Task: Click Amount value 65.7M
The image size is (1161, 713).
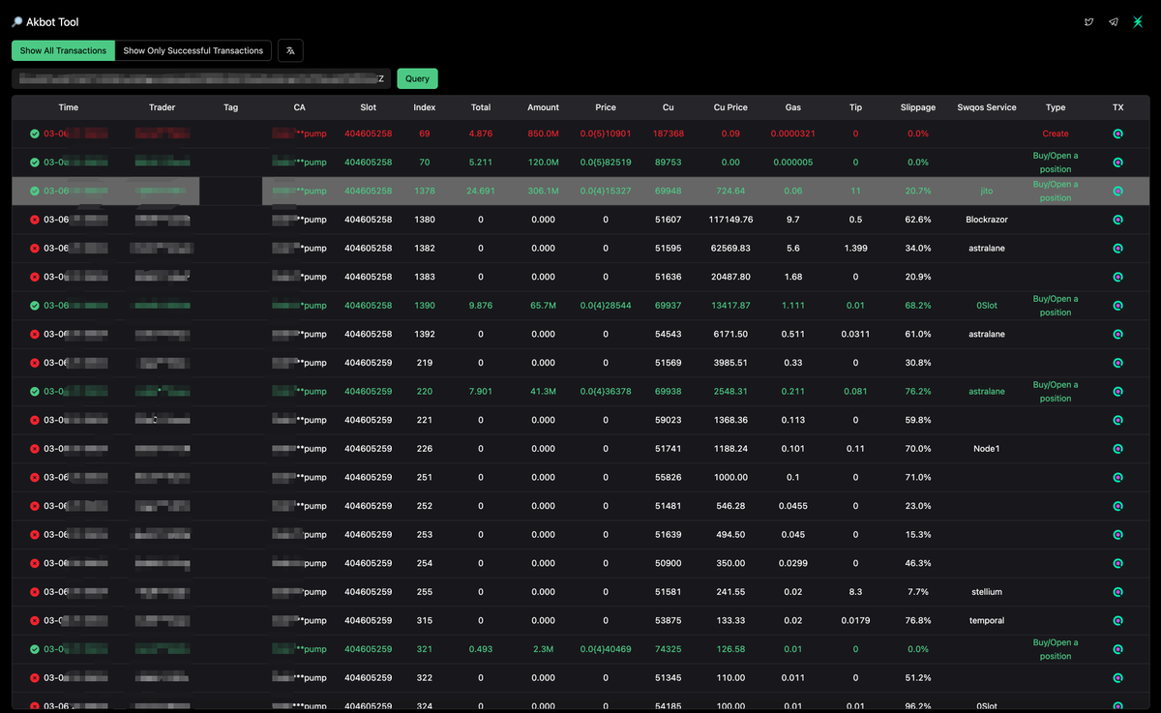Action: [x=544, y=306]
